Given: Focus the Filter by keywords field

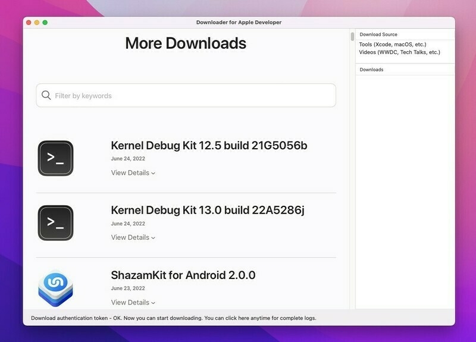Looking at the screenshot, I should (186, 95).
